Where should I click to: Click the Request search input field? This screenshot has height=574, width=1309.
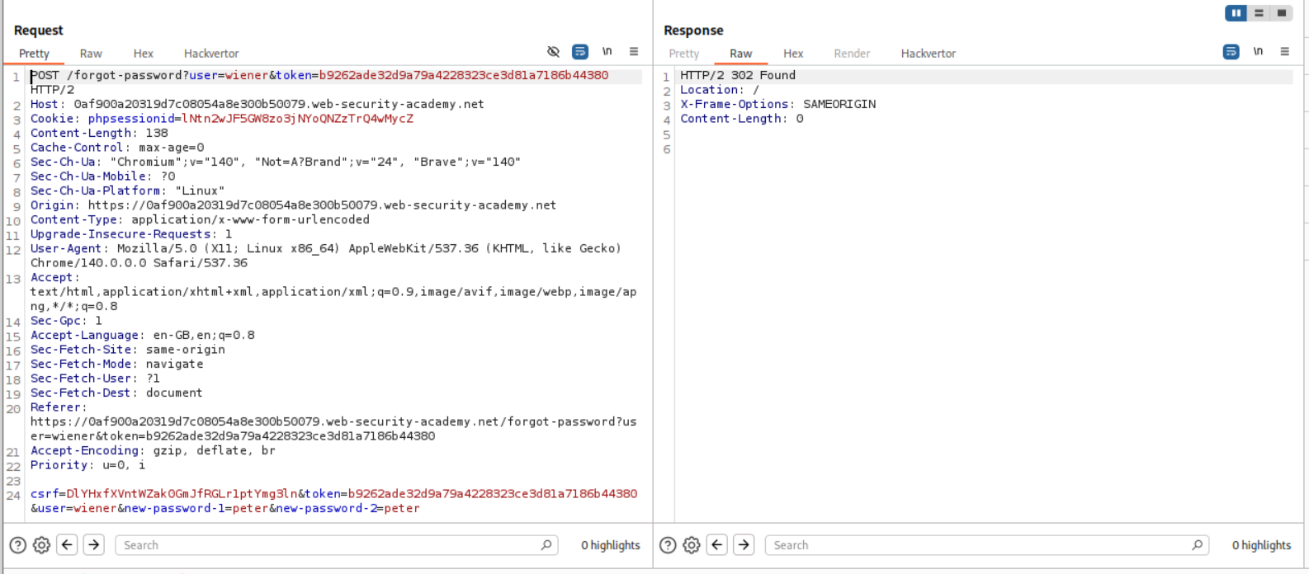(330, 545)
